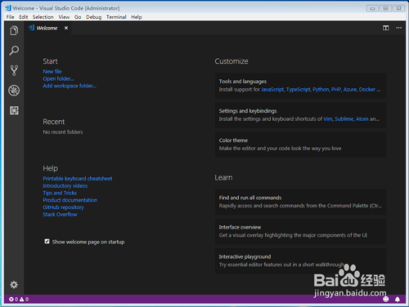Open the Printable keyboard cheatsheet link

pyautogui.click(x=78, y=179)
